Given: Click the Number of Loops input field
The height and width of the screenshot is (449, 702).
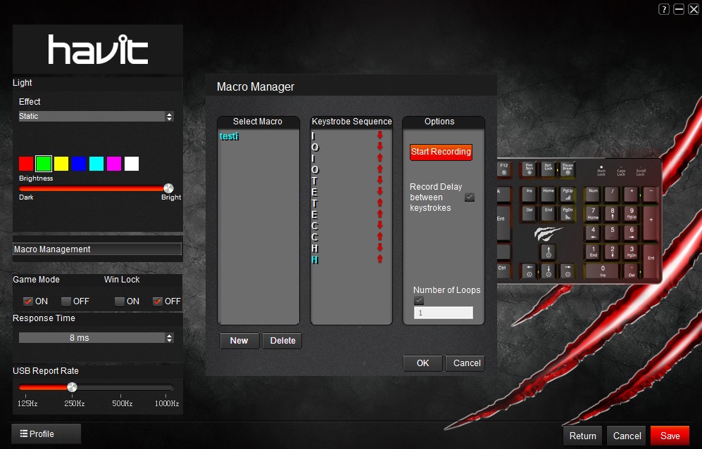Looking at the screenshot, I should coord(443,313).
